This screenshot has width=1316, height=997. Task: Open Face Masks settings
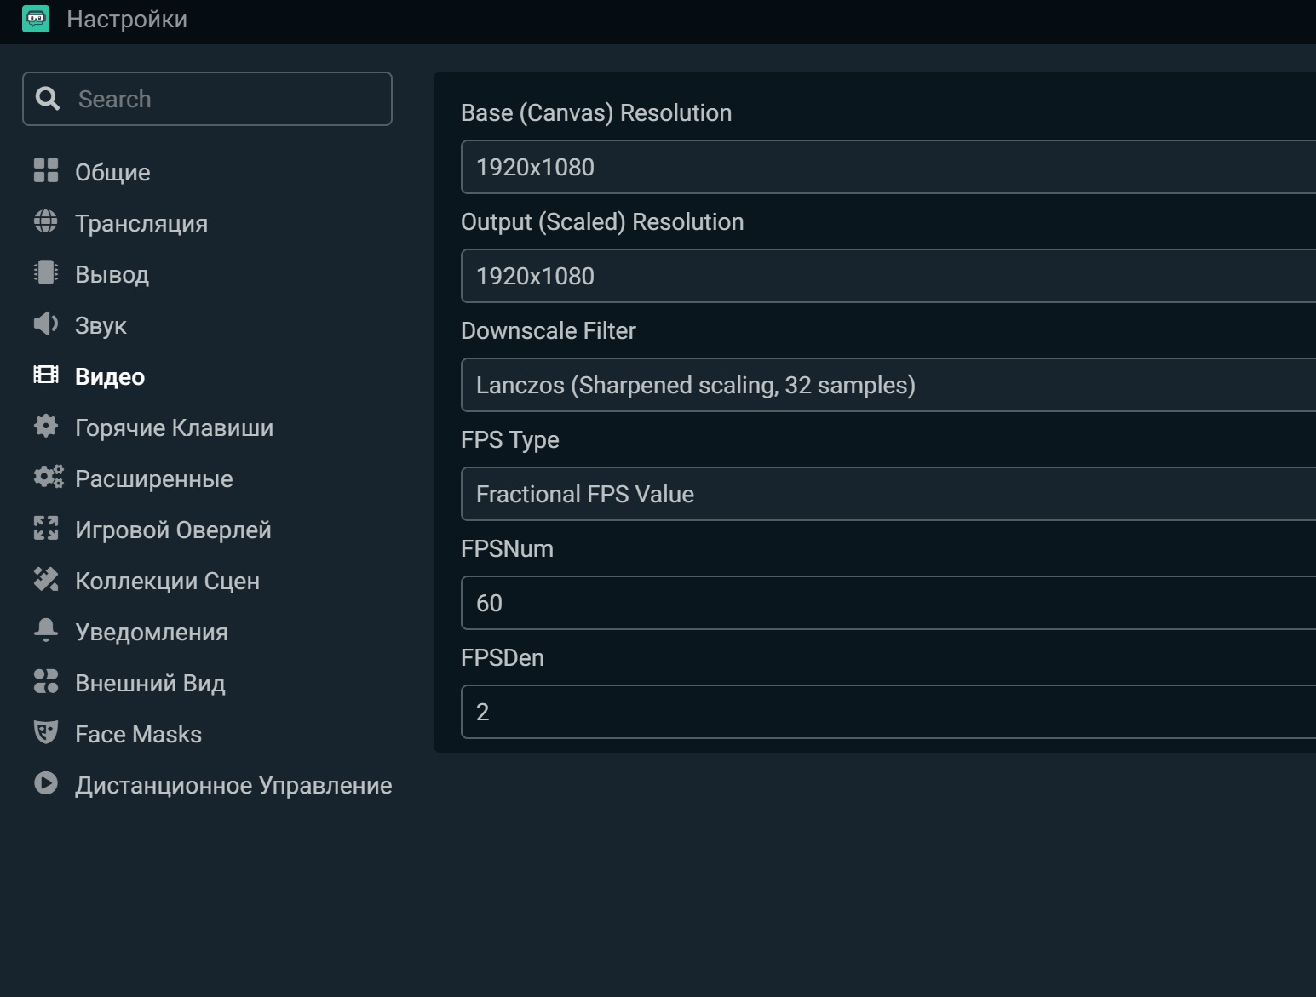click(138, 734)
